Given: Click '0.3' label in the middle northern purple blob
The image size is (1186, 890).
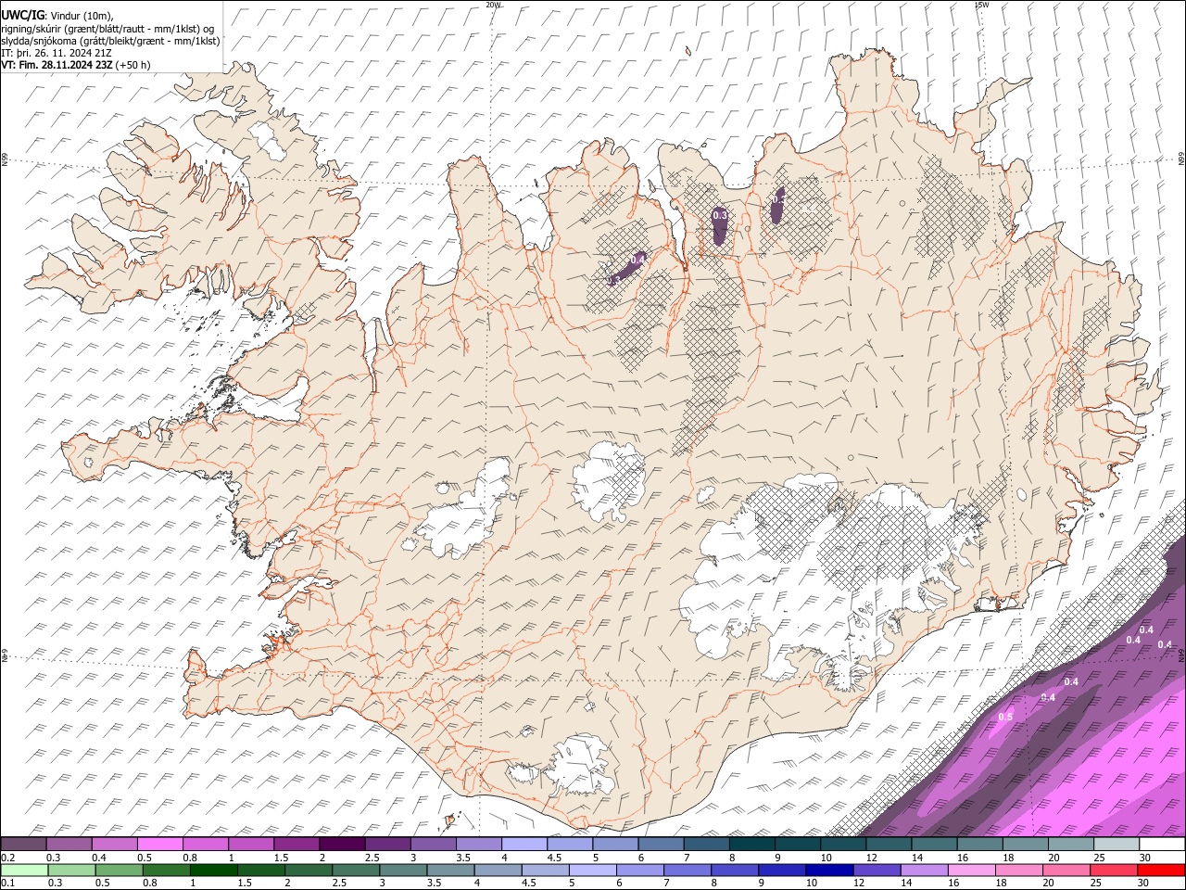Looking at the screenshot, I should coord(719,215).
